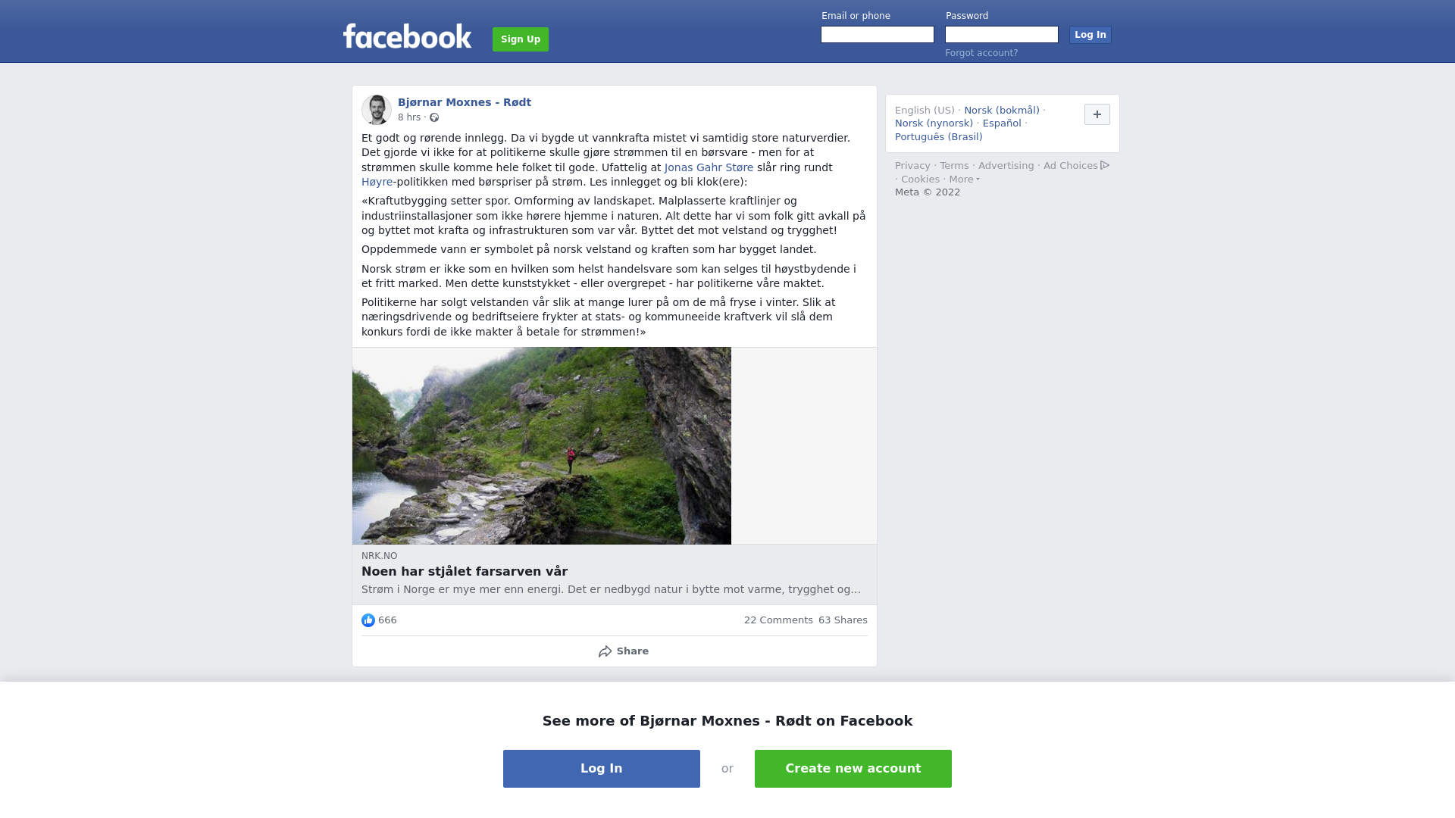Screen dimensions: 1455x818
Task: Focus the Email or phone field
Action: 878,35
